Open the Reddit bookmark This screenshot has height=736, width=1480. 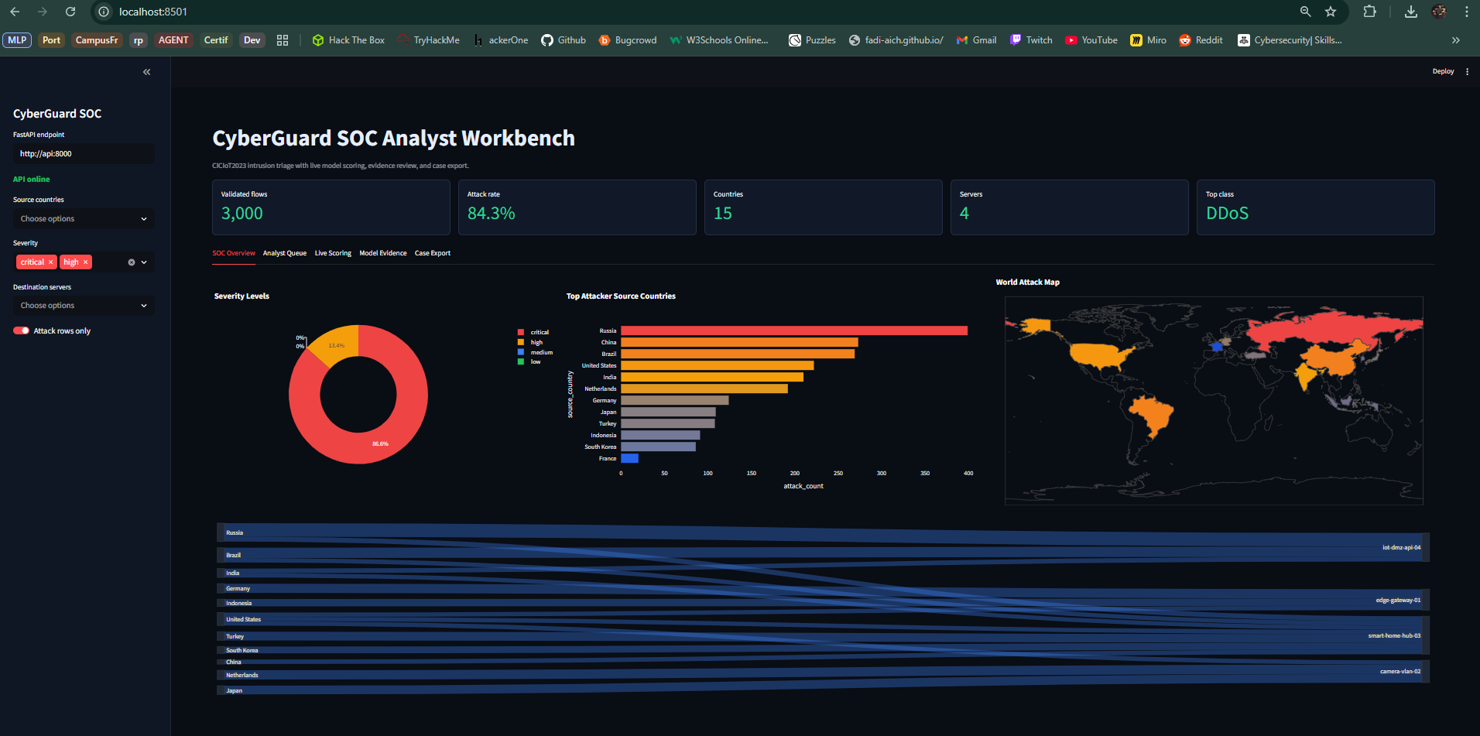(1201, 40)
